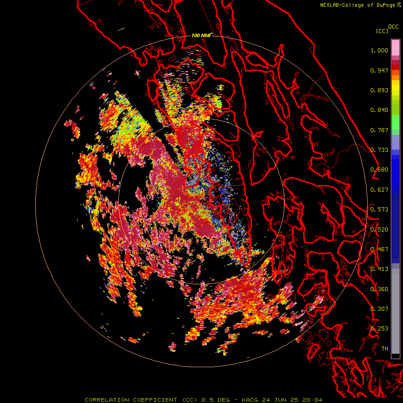This screenshot has width=403, height=403.
Task: Select the 0.840 scale value
Action: (379, 110)
